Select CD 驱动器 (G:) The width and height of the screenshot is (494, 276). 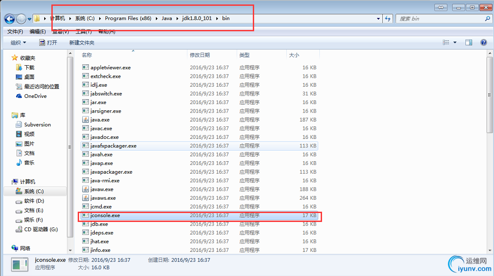coord(37,230)
